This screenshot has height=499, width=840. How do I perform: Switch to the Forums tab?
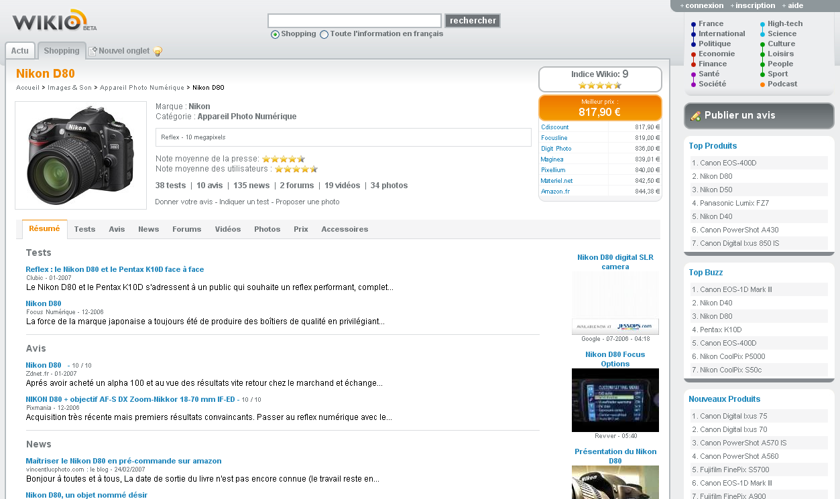tap(187, 229)
